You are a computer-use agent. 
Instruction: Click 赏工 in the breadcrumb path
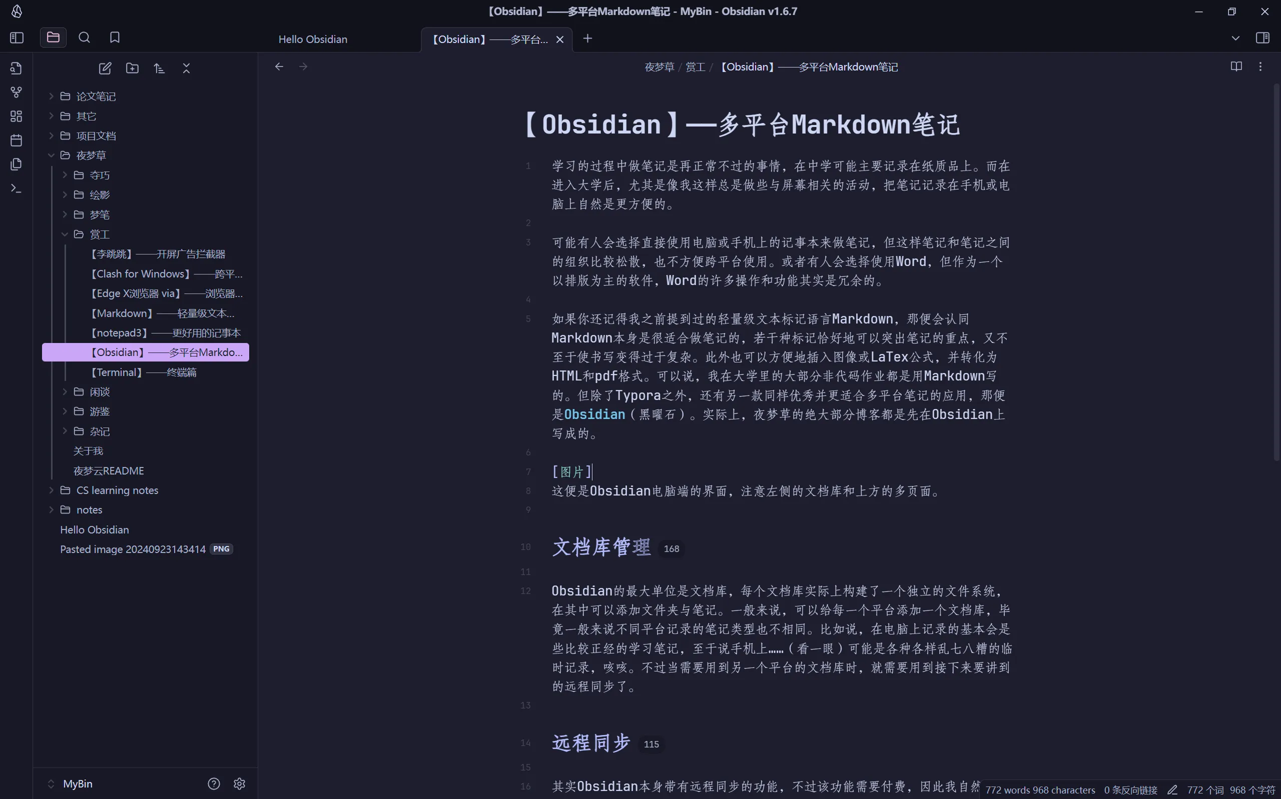[x=695, y=67]
